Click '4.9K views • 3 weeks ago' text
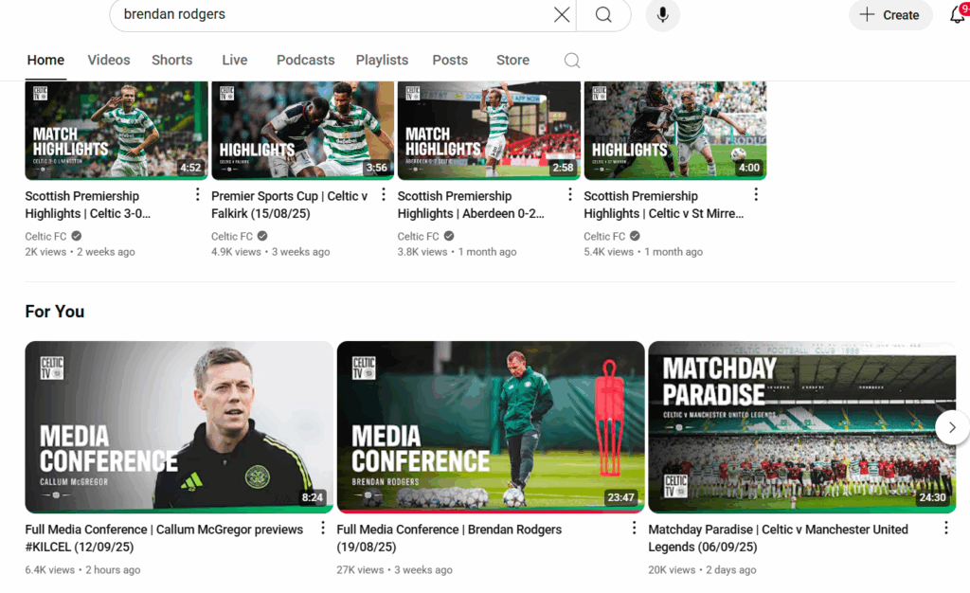This screenshot has height=593, width=970. (x=270, y=252)
